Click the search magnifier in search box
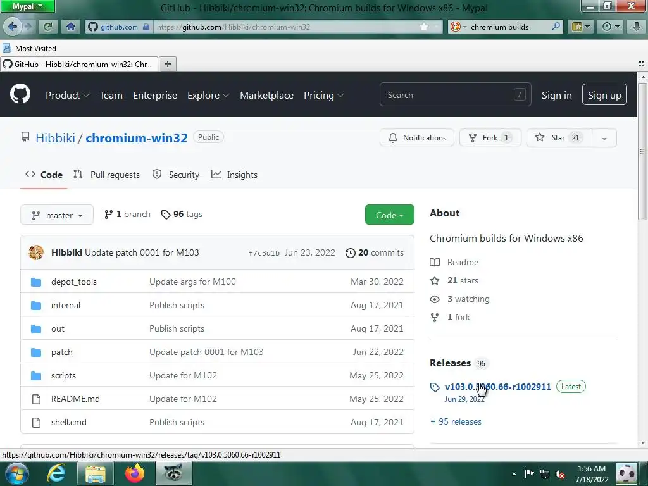This screenshot has width=648, height=486. point(556,27)
